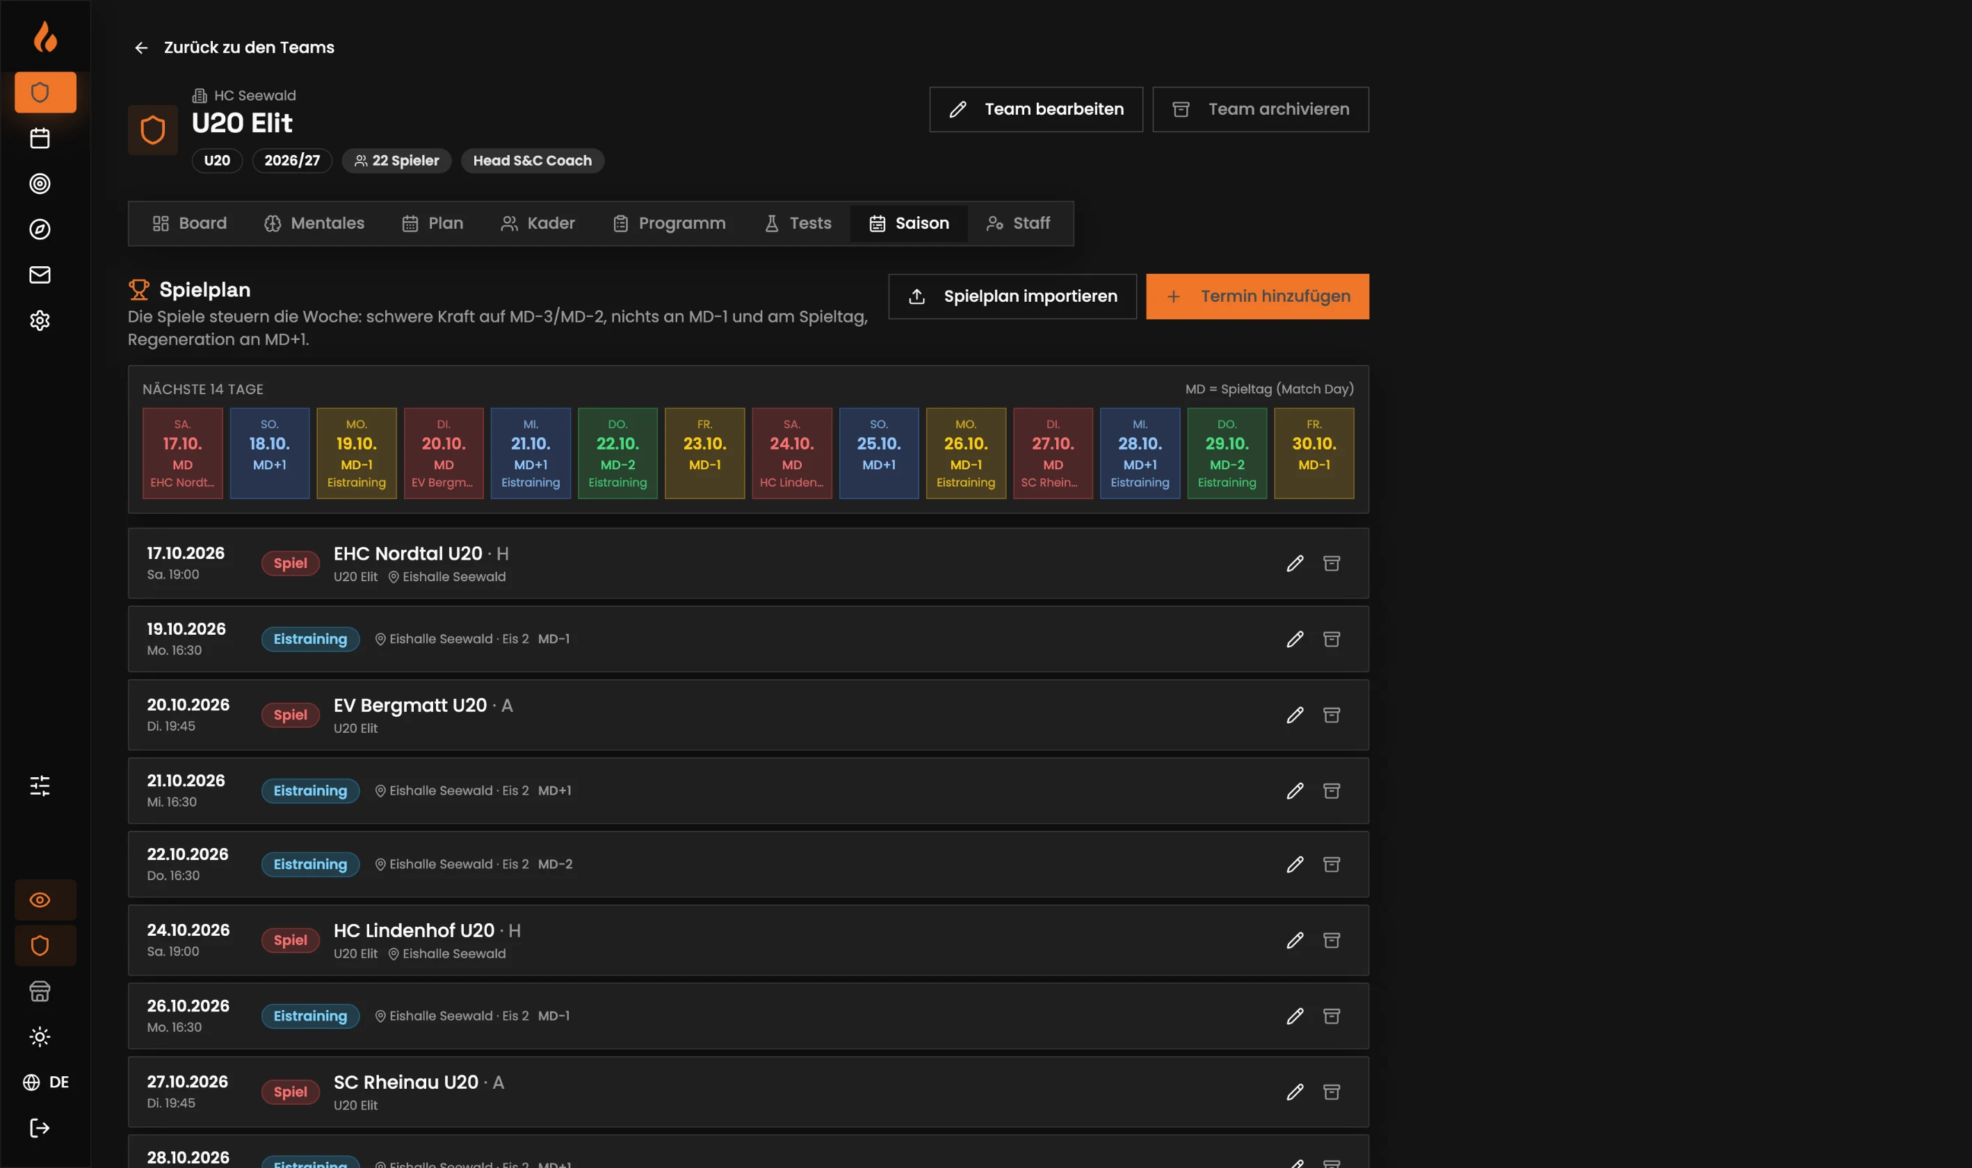Viewport: 1972px width, 1168px height.
Task: Click the flame logo at top
Action: (45, 36)
